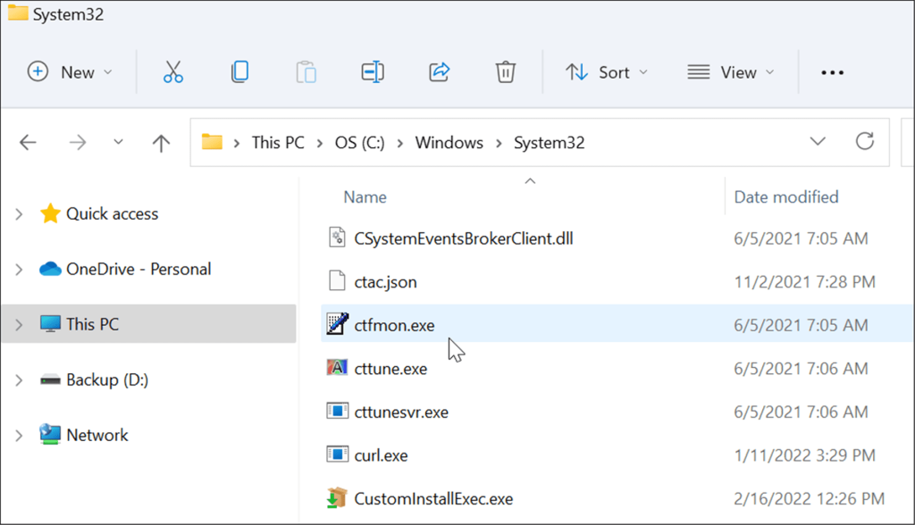Select the CSystemEventsBrokerClient.dll gear icon
Viewport: 915px width, 525px height.
click(x=337, y=237)
